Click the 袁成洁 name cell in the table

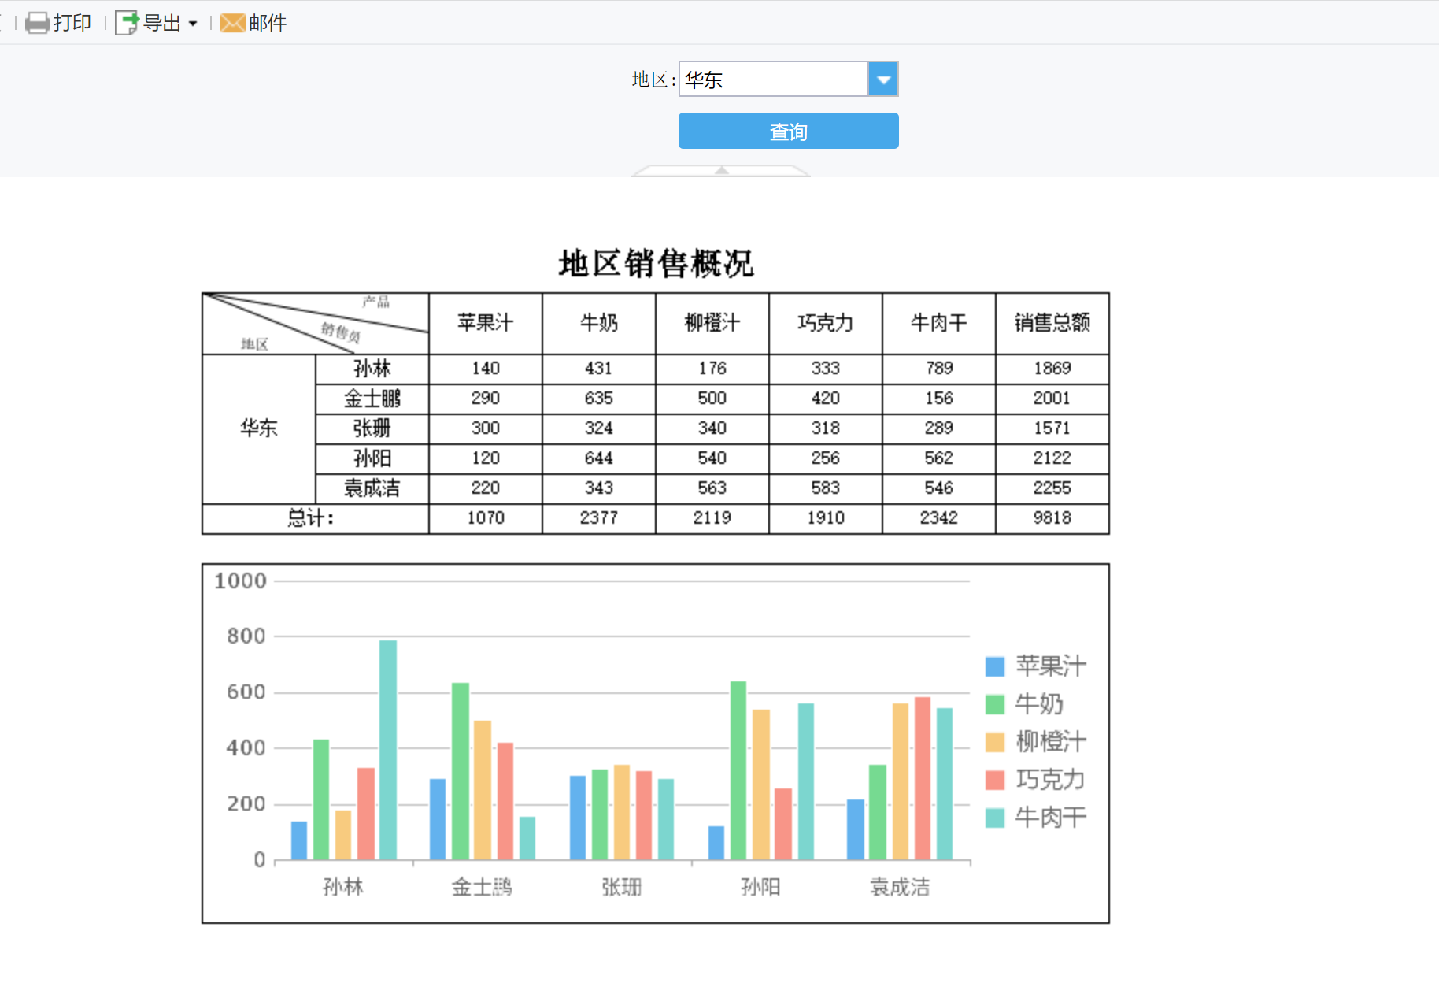[x=372, y=489]
